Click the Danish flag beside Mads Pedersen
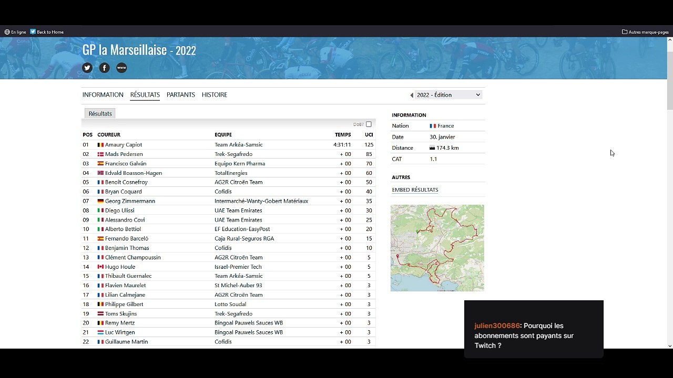This screenshot has width=673, height=378. pyautogui.click(x=100, y=154)
